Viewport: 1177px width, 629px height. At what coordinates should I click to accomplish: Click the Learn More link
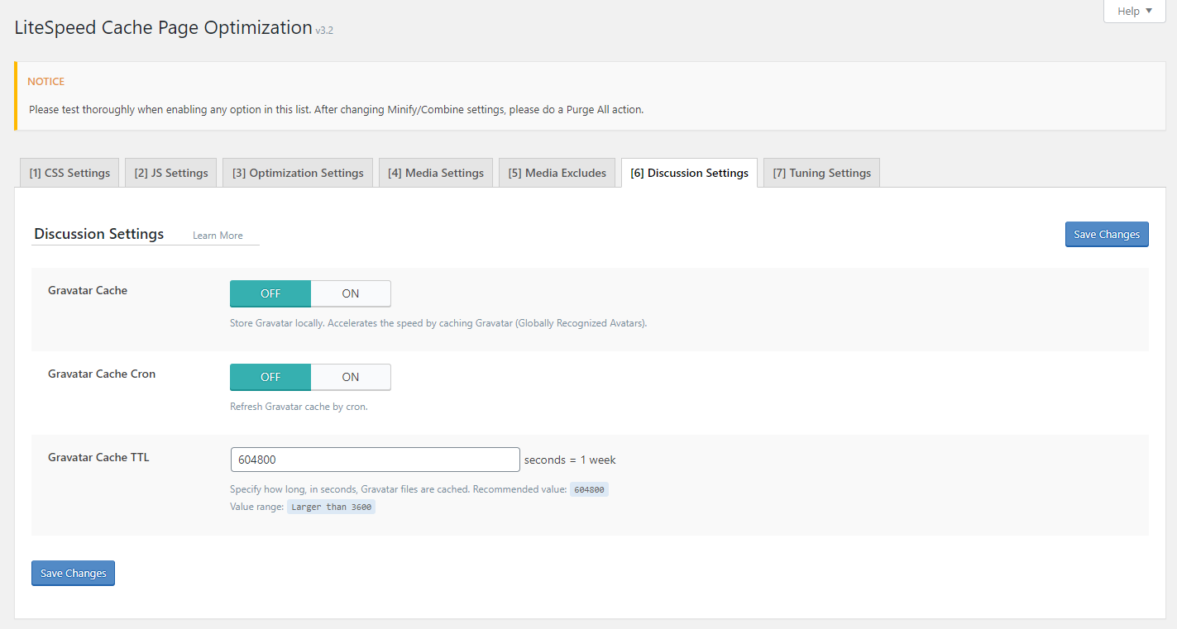pos(218,236)
